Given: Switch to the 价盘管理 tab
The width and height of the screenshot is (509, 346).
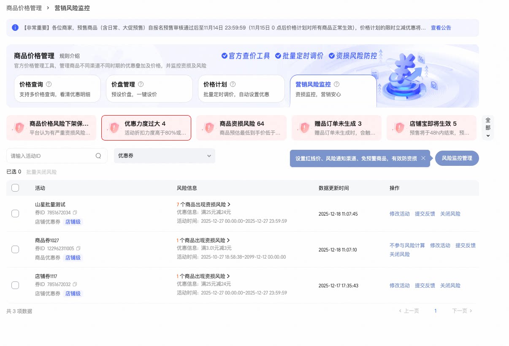Looking at the screenshot, I should coord(149,89).
